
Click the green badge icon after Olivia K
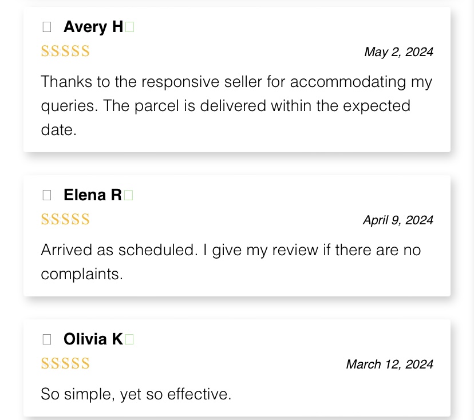(x=129, y=339)
